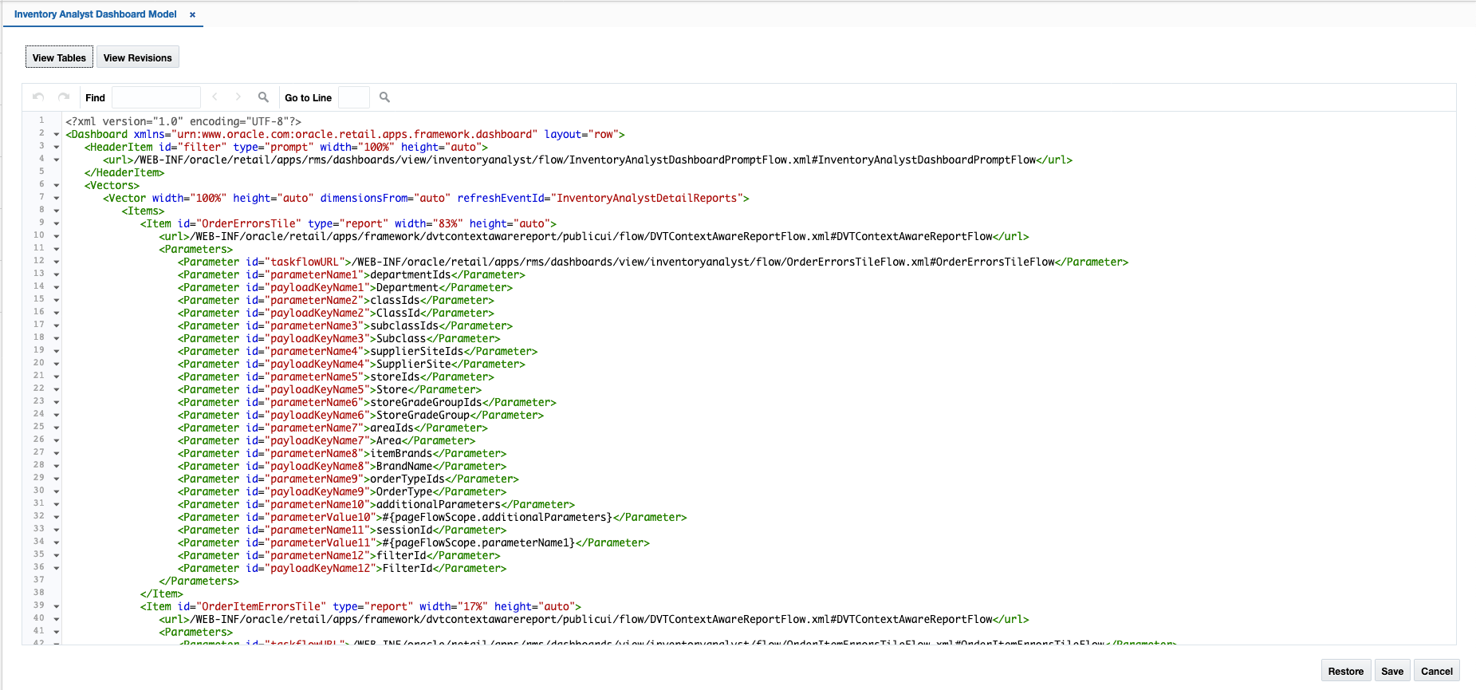
Task: Collapse the Items fold on line 8
Action: coord(56,211)
